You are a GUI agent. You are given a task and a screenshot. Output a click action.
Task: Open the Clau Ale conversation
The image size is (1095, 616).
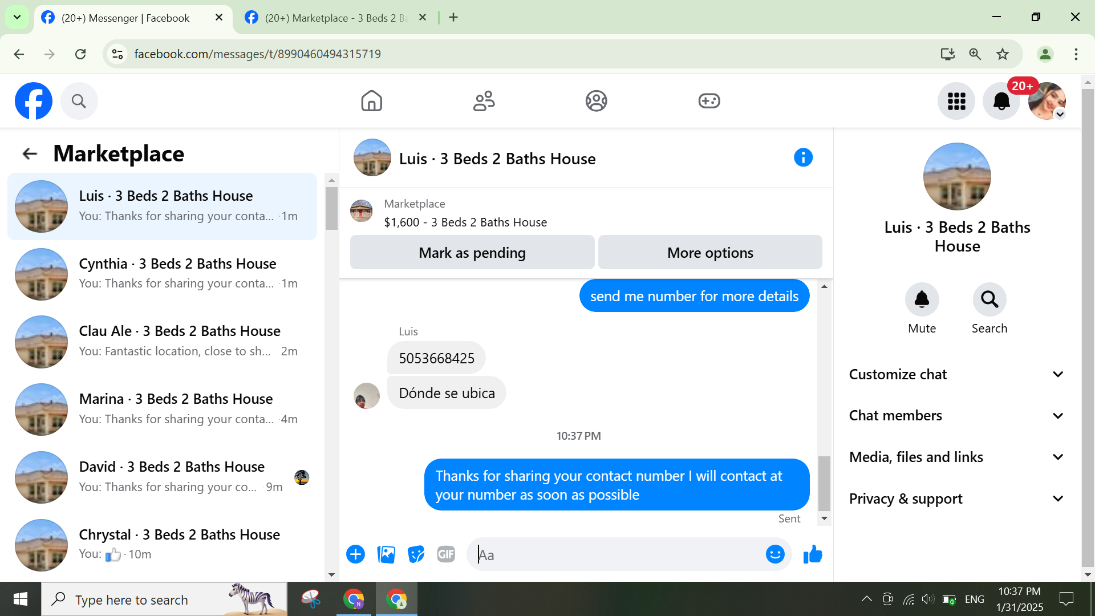[x=162, y=342]
